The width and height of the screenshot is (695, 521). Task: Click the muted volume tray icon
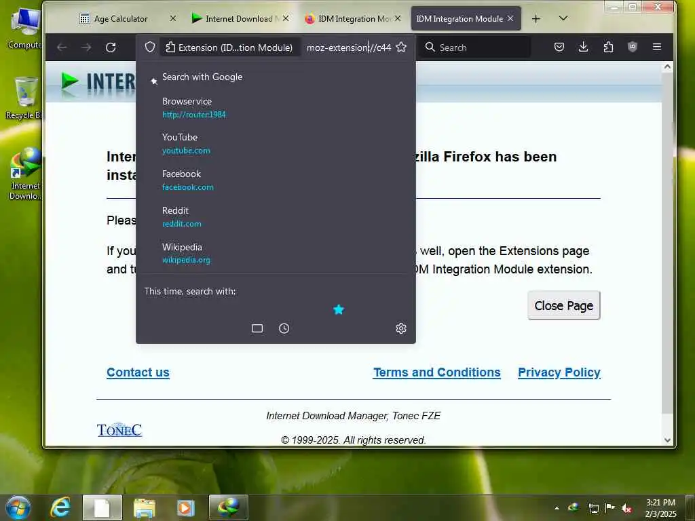pyautogui.click(x=626, y=508)
